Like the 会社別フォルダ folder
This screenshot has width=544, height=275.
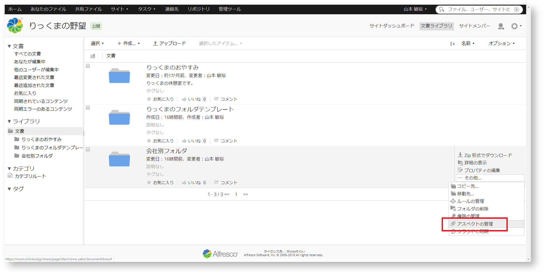point(191,183)
